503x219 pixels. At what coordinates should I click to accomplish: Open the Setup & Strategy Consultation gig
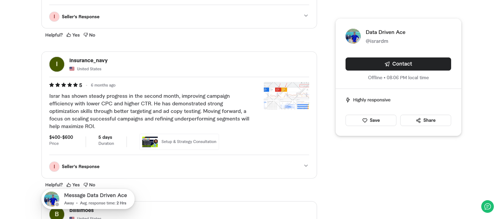coord(179,142)
